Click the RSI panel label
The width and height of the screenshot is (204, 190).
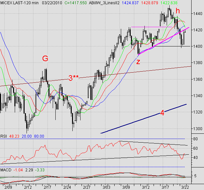coord(4,136)
